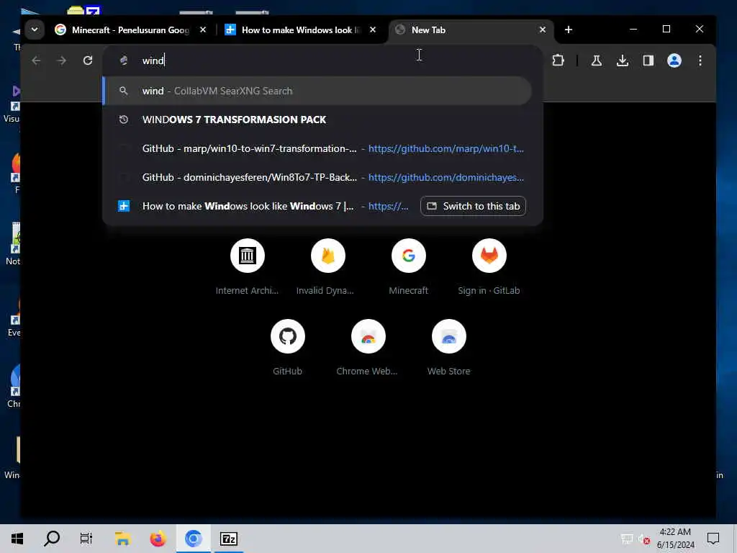
Task: Open Chrome Labs flask icon
Action: [x=597, y=60]
